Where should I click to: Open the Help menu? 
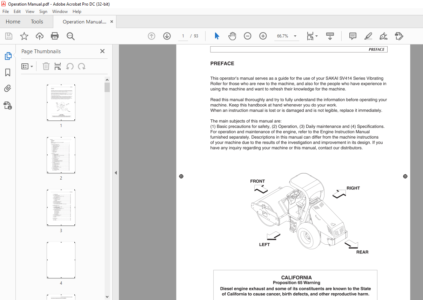pyautogui.click(x=77, y=12)
